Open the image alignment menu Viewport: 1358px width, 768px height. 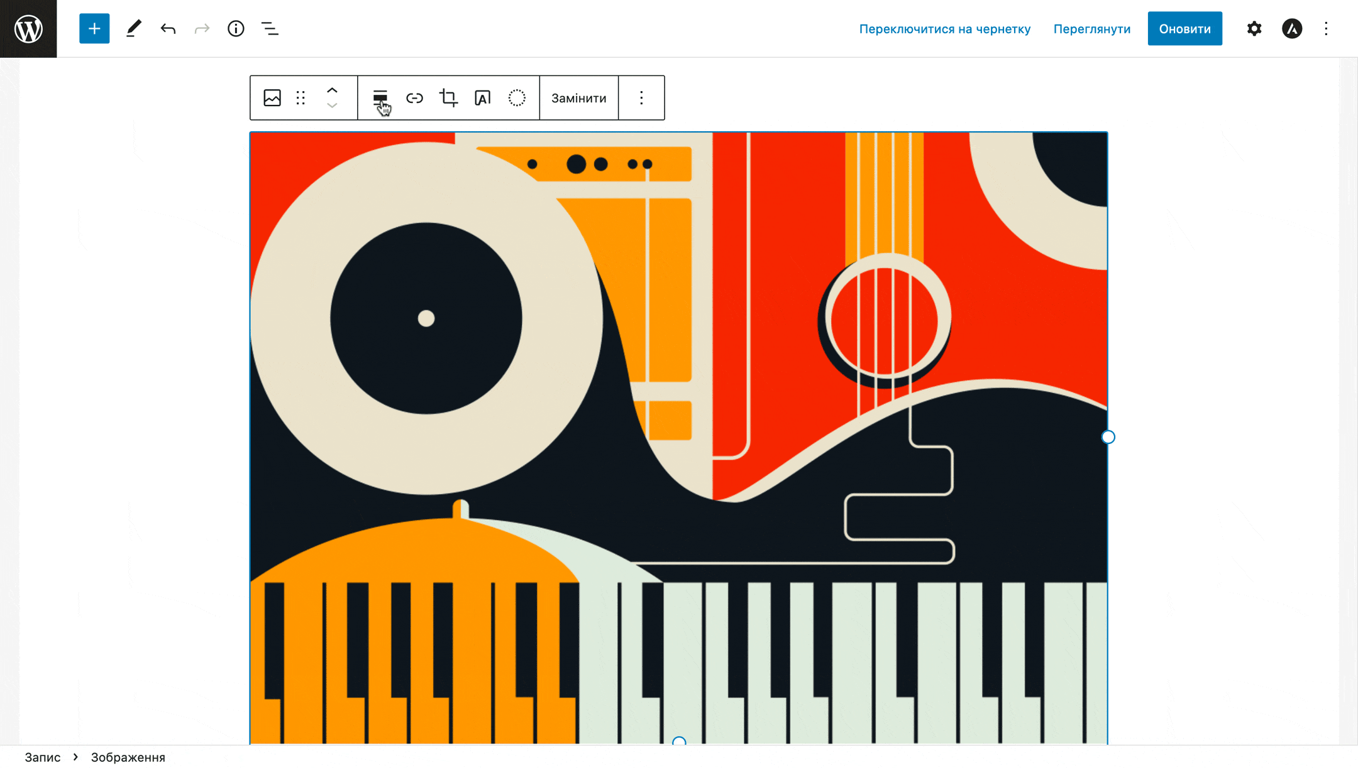coord(380,98)
